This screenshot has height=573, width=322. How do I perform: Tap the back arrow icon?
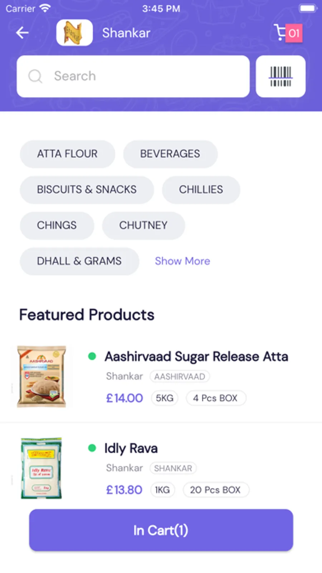point(22,33)
